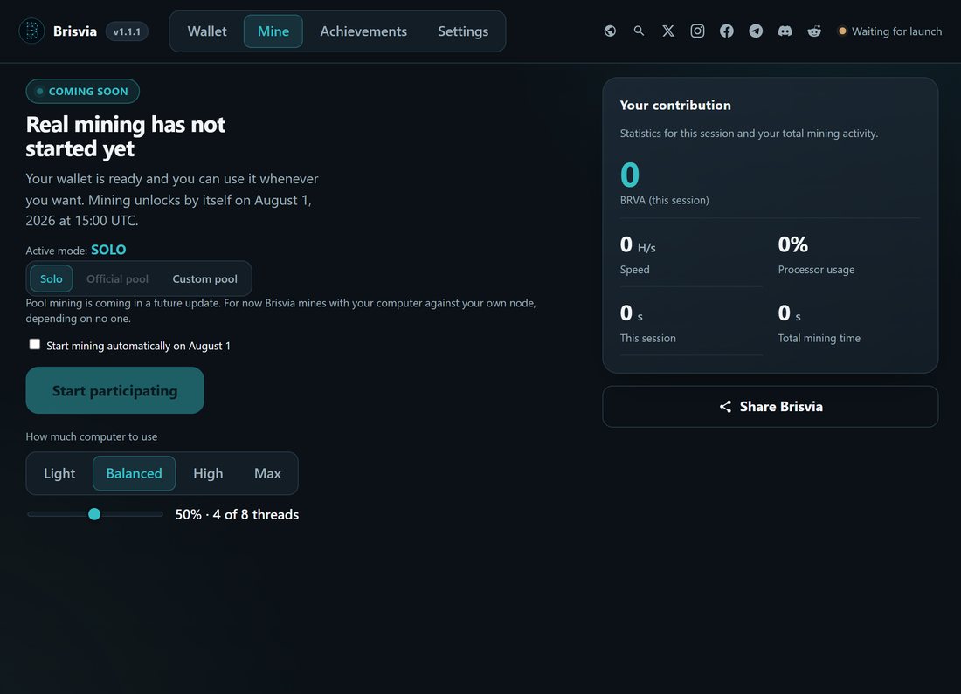
Task: Click the Waiting for launch status text
Action: click(896, 31)
